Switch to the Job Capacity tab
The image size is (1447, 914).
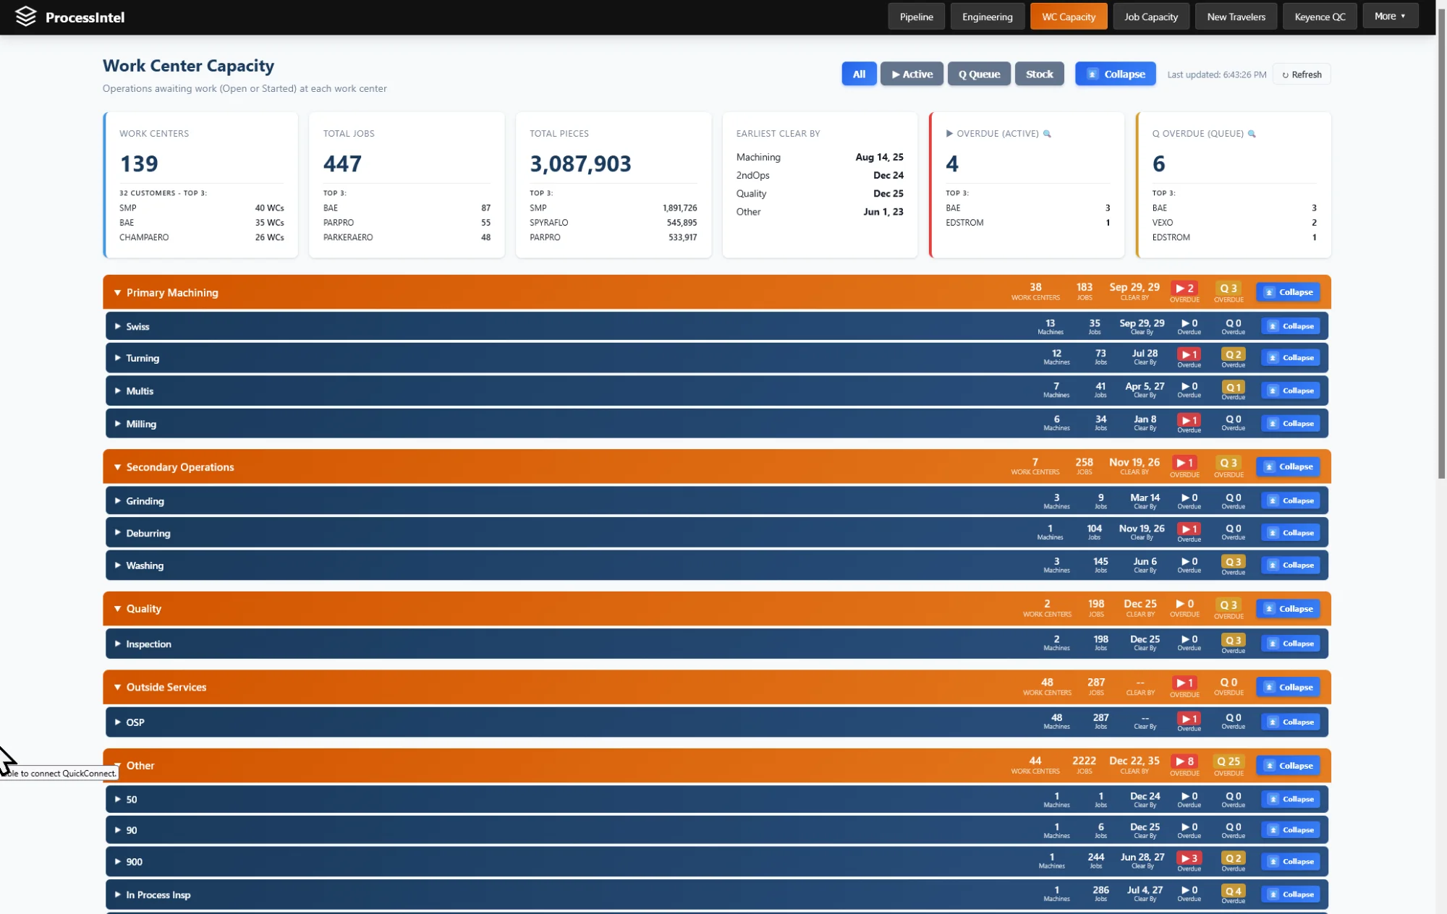pyautogui.click(x=1150, y=17)
